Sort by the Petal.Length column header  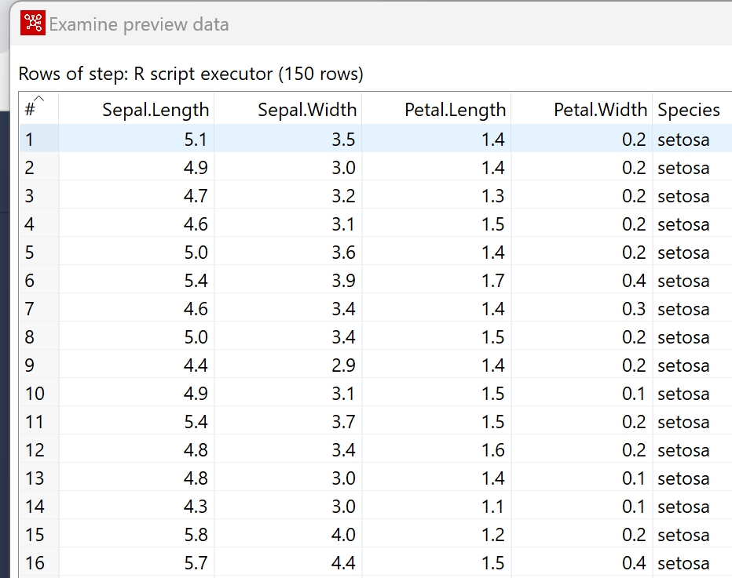point(455,110)
